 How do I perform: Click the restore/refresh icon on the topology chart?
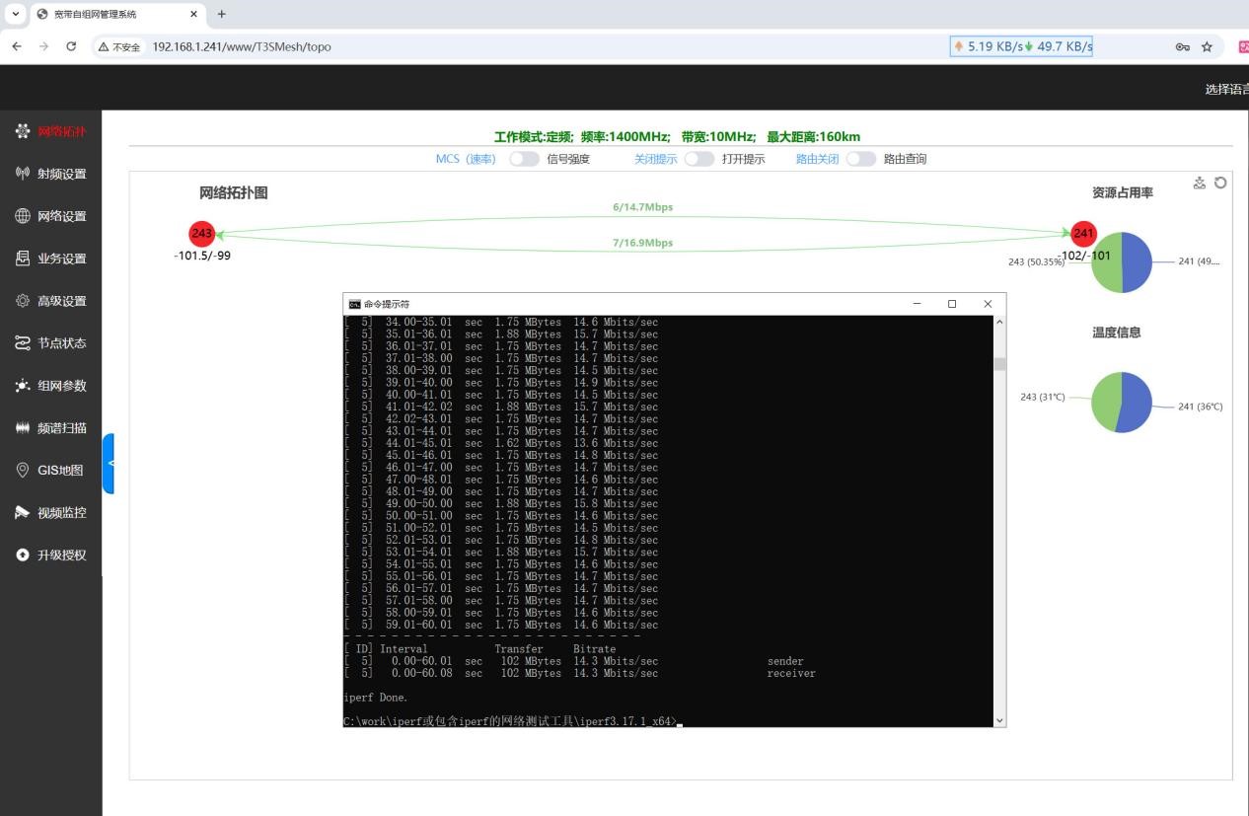[x=1220, y=183]
